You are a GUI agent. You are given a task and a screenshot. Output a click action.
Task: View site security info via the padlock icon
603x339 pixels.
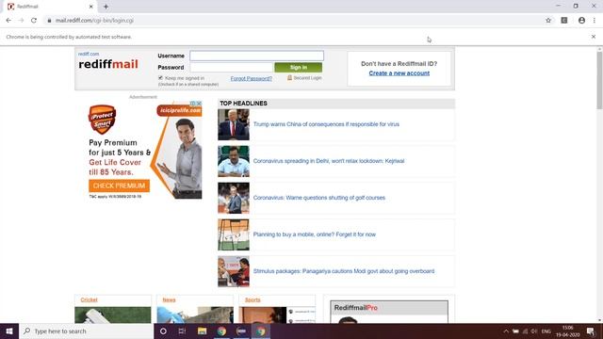49,21
